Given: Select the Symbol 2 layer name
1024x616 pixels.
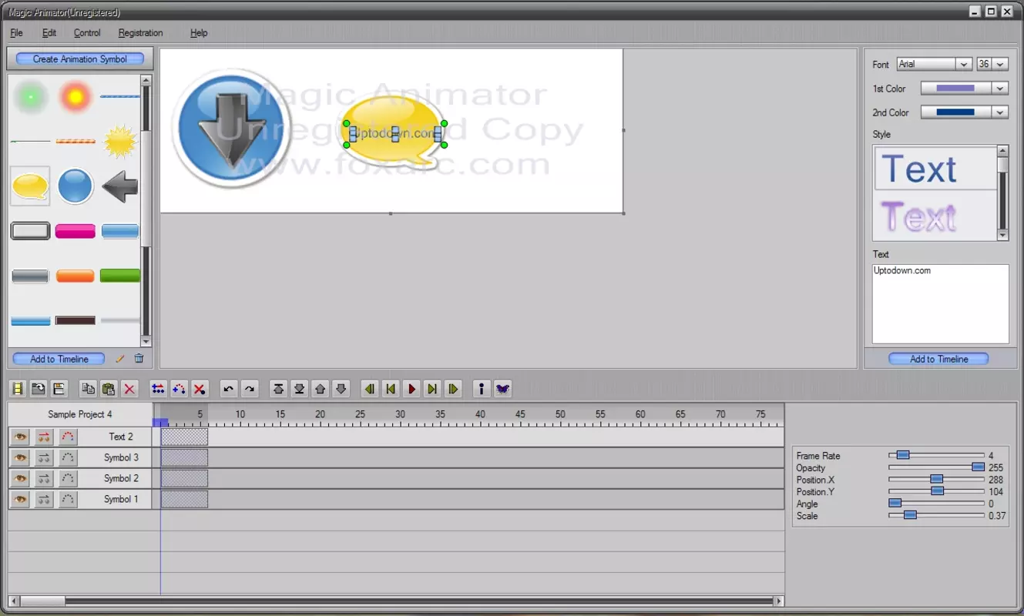Looking at the screenshot, I should [x=121, y=478].
